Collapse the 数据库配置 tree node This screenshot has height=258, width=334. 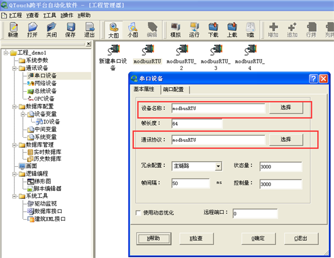tap(14, 106)
